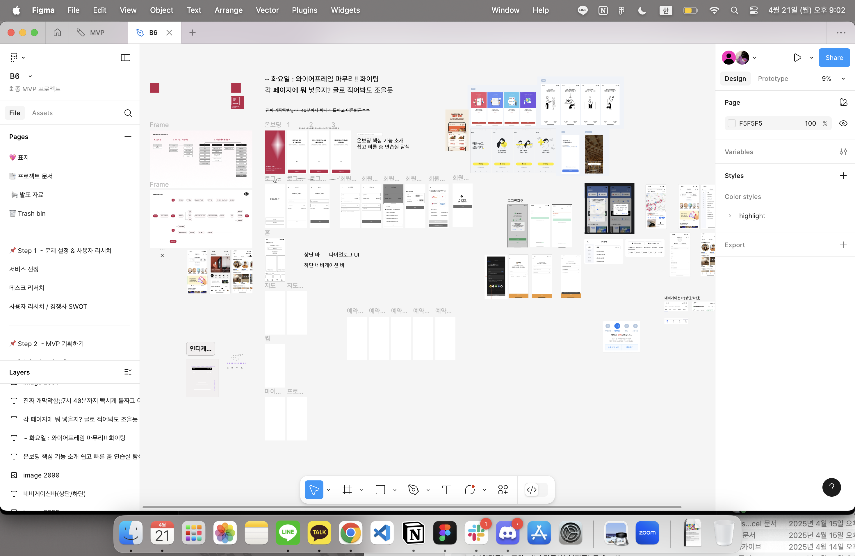This screenshot has height=556, width=855.
Task: Expand the highlight color style
Action: (x=730, y=216)
